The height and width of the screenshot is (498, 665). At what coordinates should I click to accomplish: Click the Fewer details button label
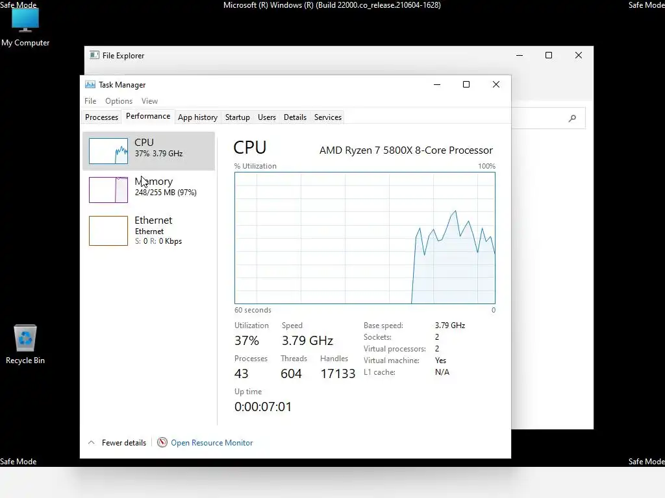click(x=124, y=442)
